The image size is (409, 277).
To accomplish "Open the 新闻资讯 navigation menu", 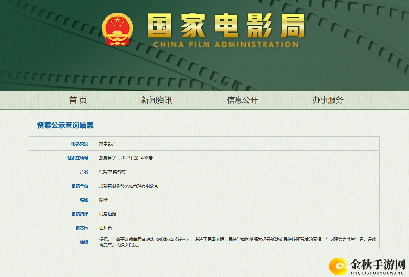I will (157, 100).
